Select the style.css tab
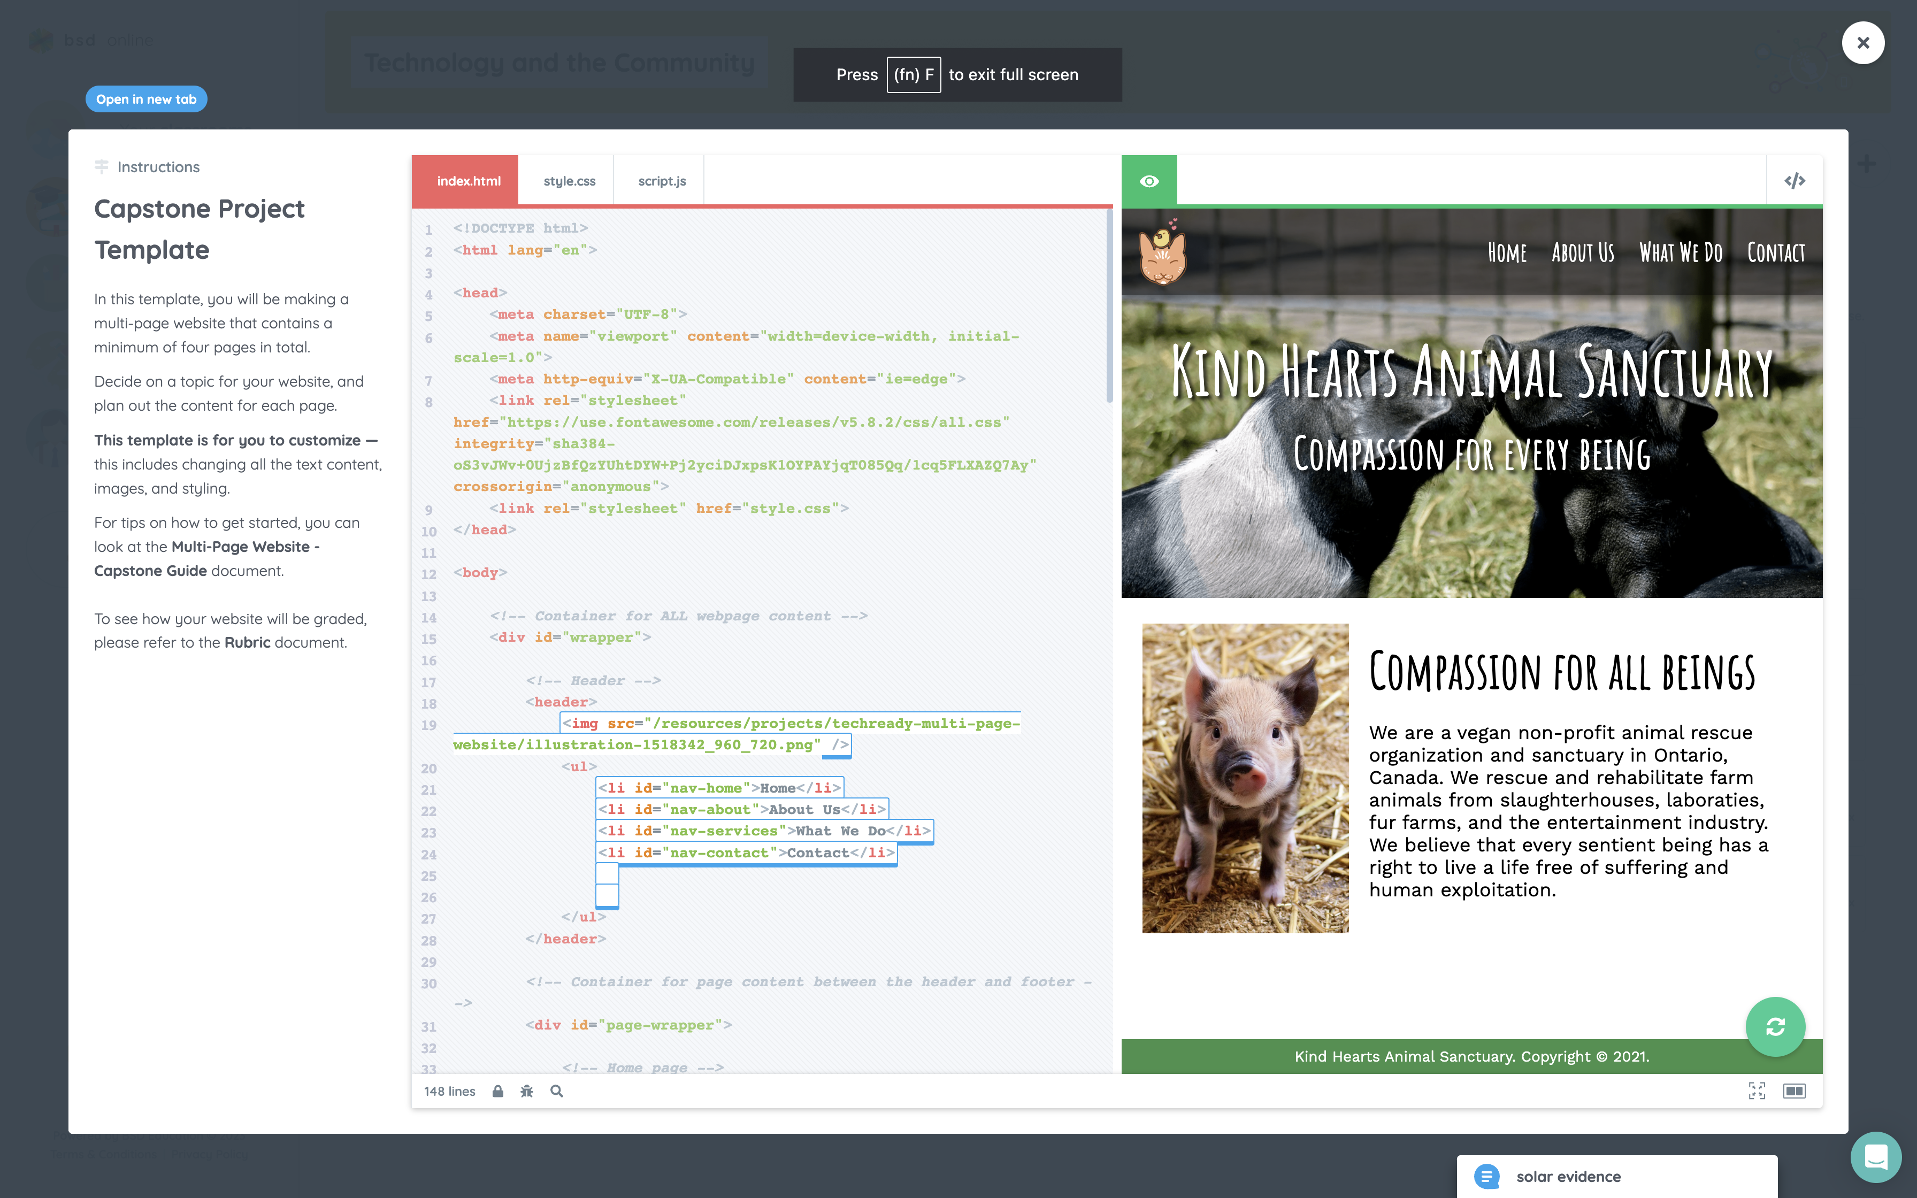The height and width of the screenshot is (1198, 1917). tap(570, 181)
